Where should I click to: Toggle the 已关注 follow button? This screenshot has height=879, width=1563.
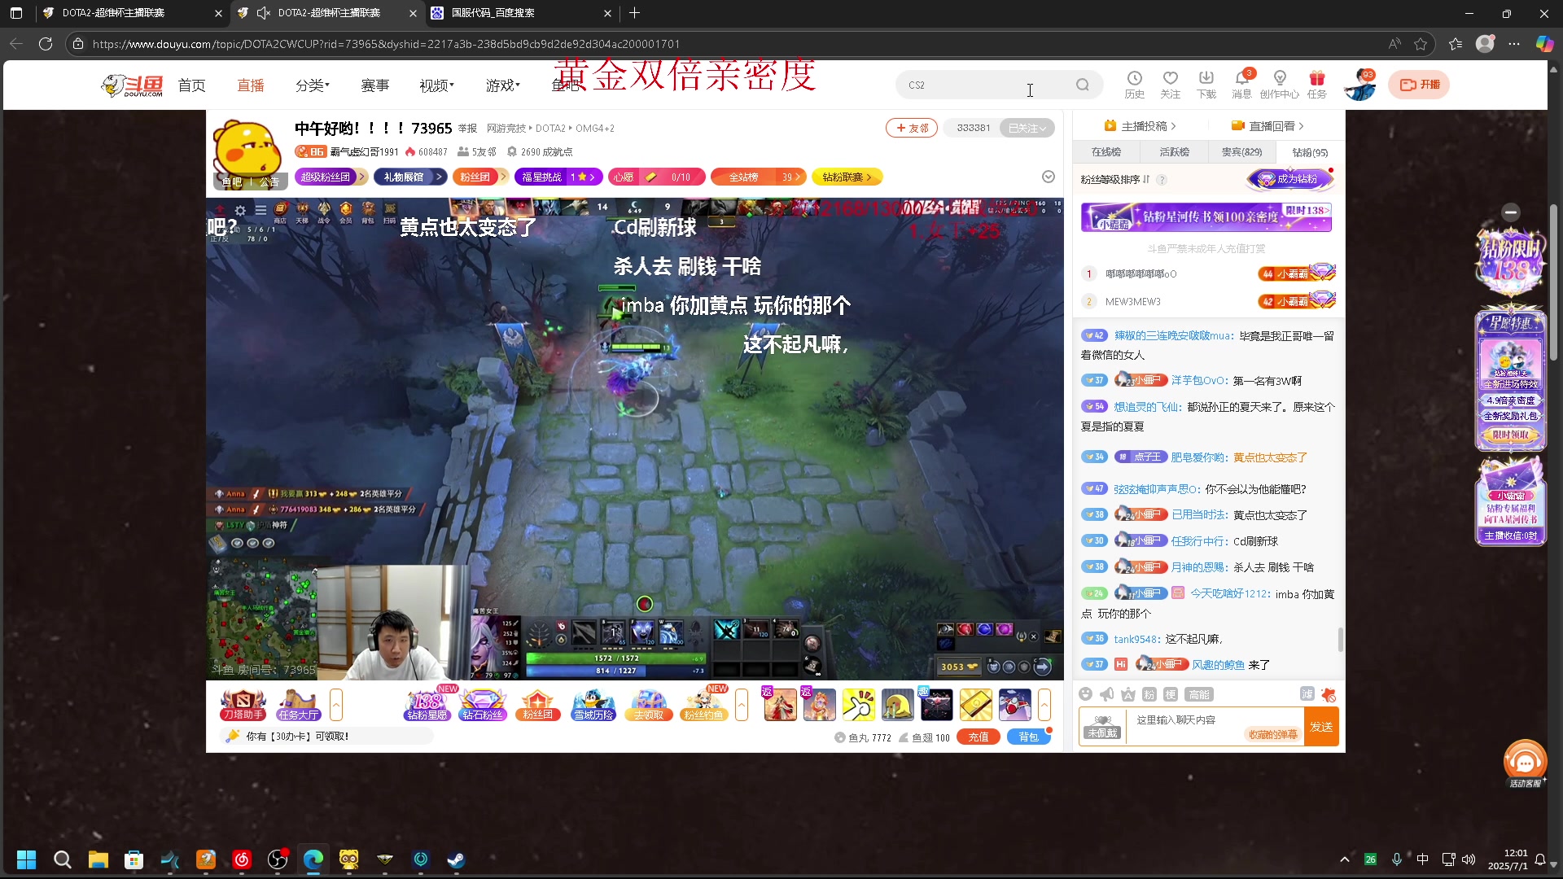(1027, 128)
